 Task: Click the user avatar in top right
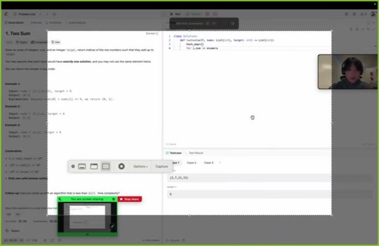click(373, 14)
